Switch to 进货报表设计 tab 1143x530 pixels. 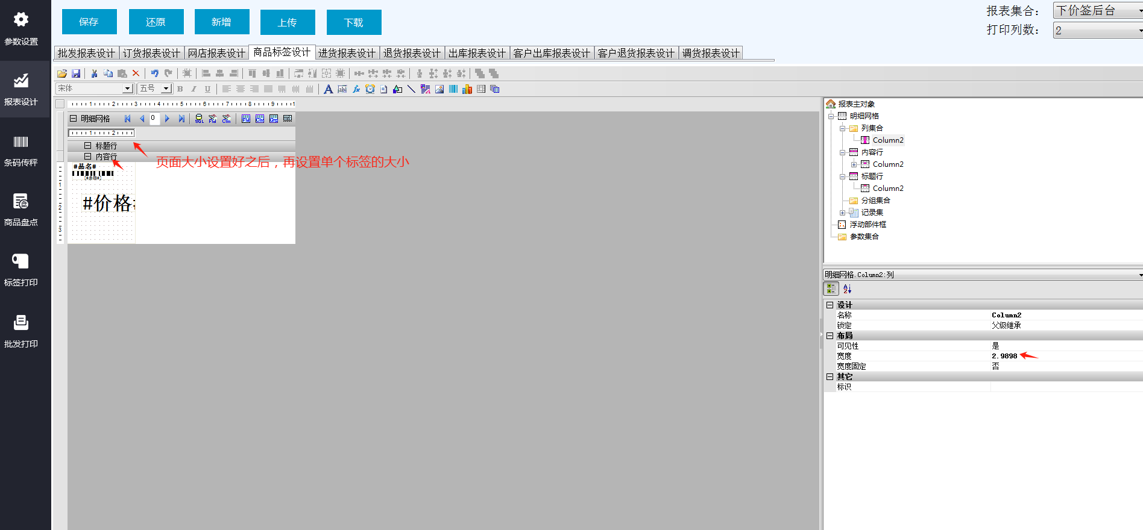[347, 54]
